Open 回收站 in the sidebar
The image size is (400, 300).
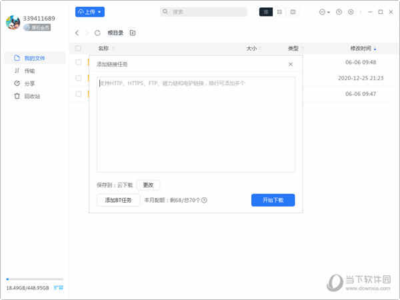[x=31, y=96]
